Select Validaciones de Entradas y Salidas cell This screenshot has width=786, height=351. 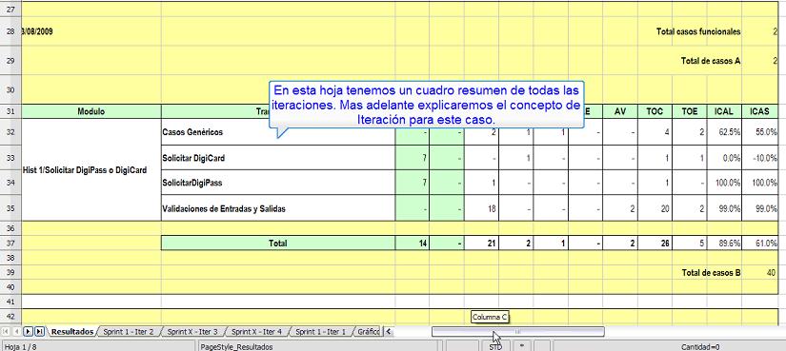tap(278, 208)
